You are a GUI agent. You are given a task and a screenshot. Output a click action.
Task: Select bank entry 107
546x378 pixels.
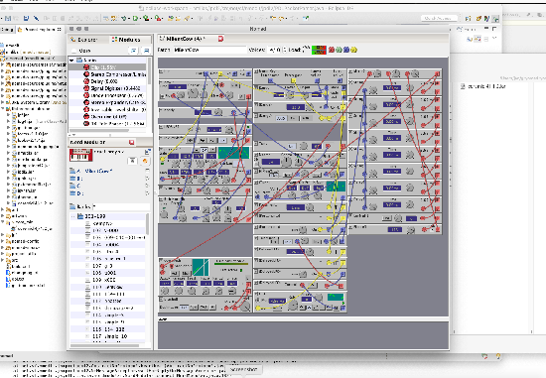[x=107, y=266]
